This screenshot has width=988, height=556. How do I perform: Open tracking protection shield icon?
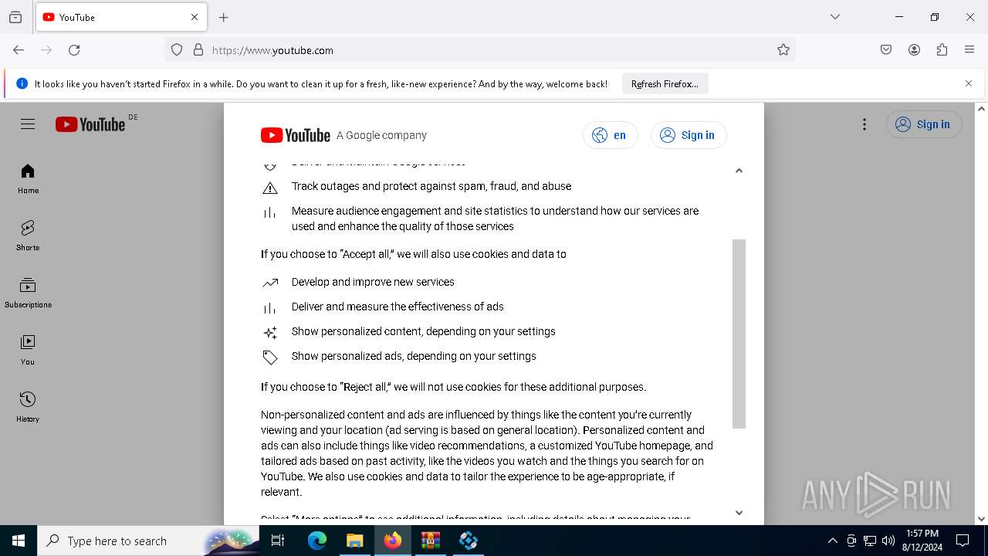coord(177,50)
